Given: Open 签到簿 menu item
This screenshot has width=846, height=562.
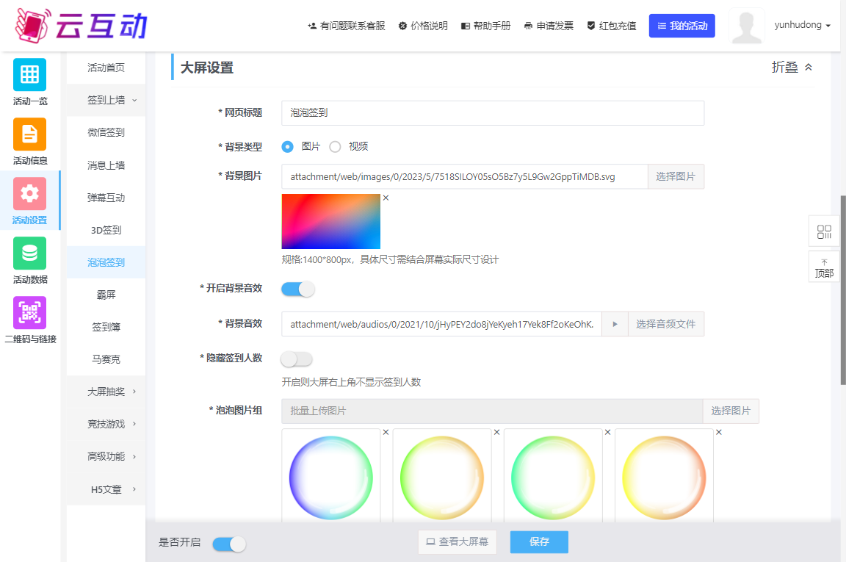Looking at the screenshot, I should (106, 327).
